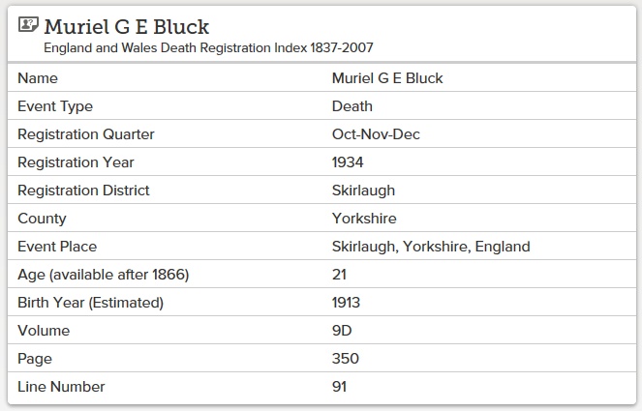Select the Skirlaugh district value
Image resolution: width=642 pixels, height=411 pixels.
click(x=363, y=191)
